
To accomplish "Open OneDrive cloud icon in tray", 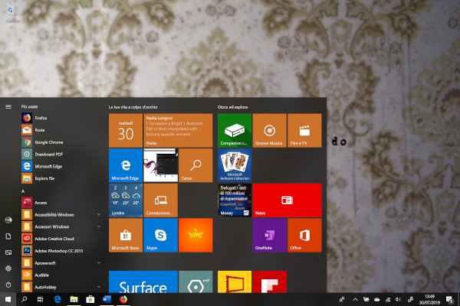I will click(377, 299).
